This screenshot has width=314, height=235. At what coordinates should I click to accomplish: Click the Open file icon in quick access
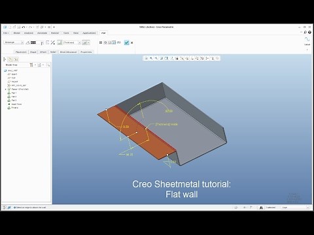tap(14, 27)
